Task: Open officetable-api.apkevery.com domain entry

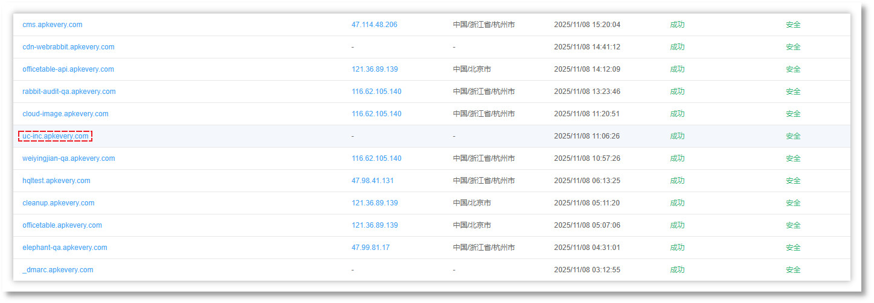Action: [68, 69]
